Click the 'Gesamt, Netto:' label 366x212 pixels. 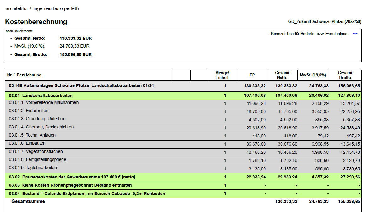pos(30,38)
